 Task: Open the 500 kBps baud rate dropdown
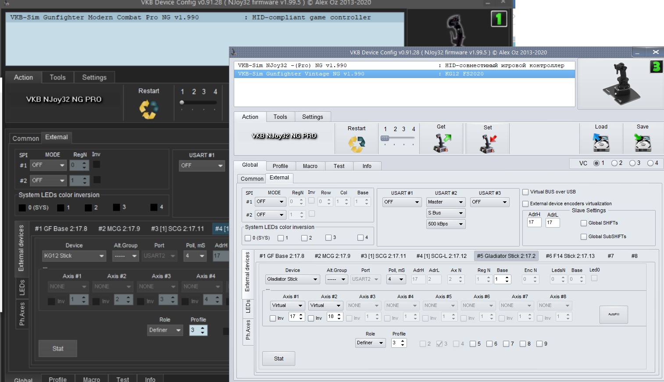pos(446,224)
